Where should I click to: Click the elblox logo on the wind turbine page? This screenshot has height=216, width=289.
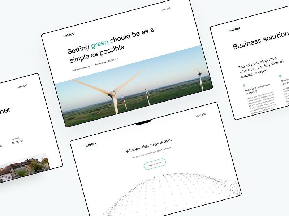[x=69, y=35]
